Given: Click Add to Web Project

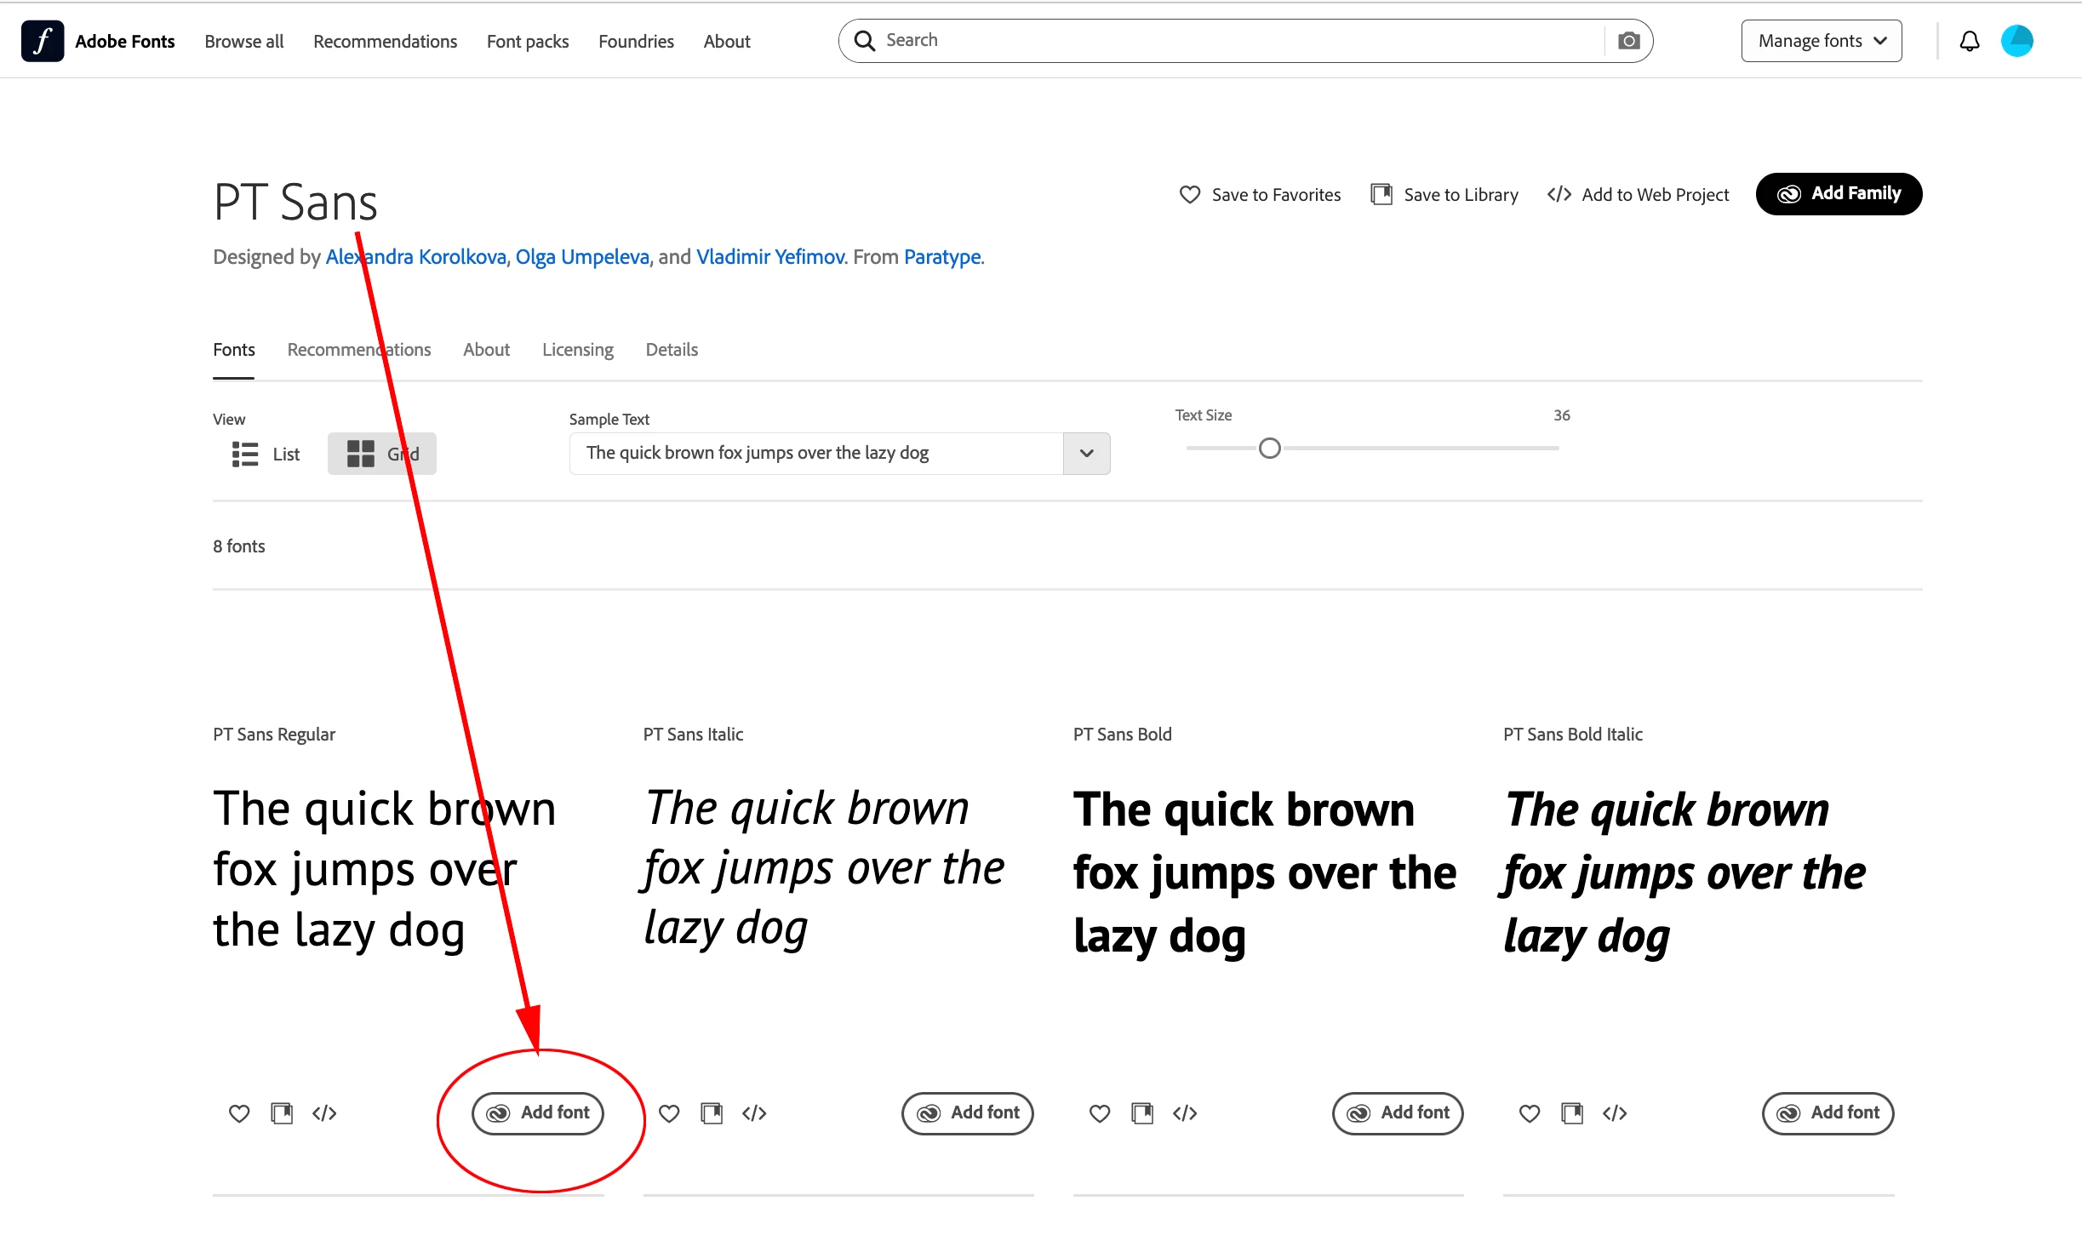Looking at the screenshot, I should [x=1639, y=195].
